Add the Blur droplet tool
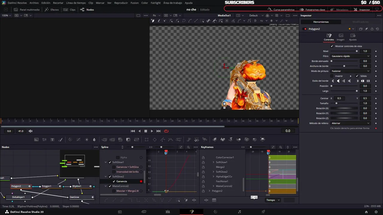383x215 pixels. [x=94, y=139]
